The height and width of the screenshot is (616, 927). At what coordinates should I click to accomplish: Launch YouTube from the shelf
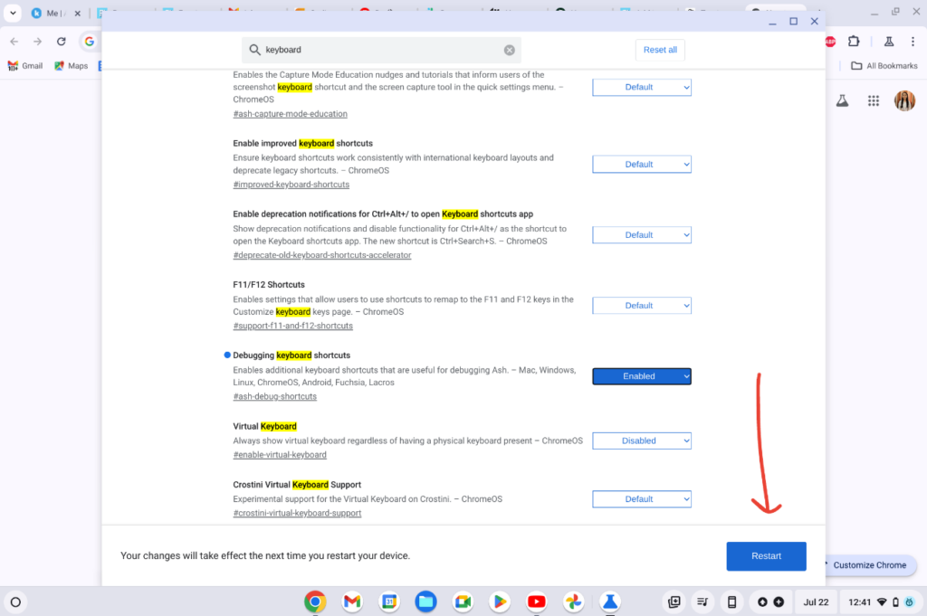coord(536,602)
